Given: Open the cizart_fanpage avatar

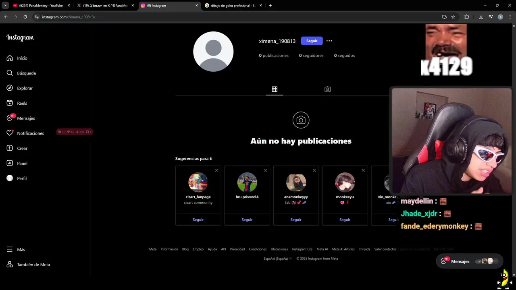Looking at the screenshot, I should [198, 182].
